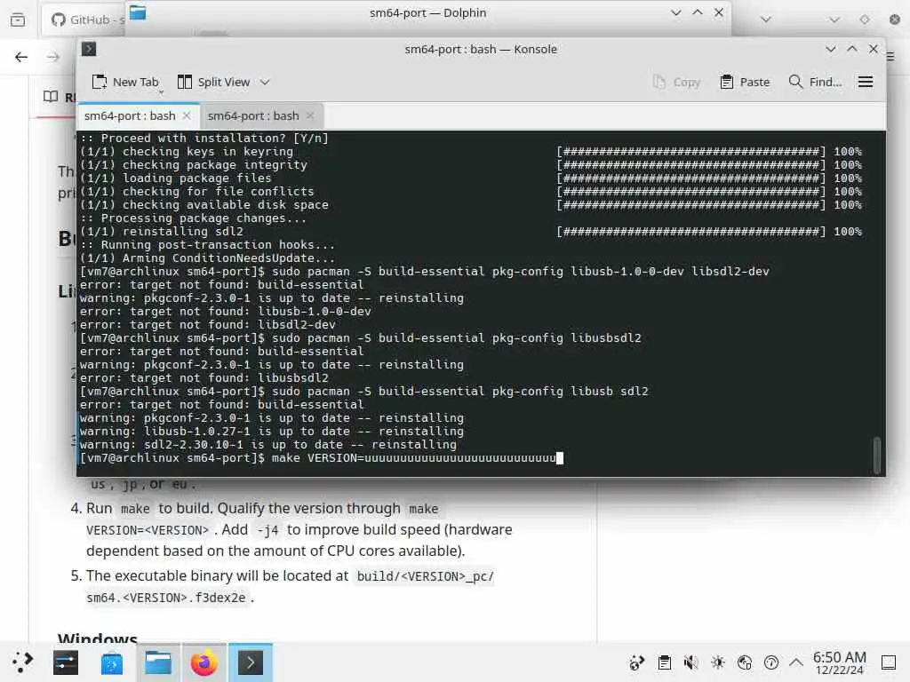Switch to the second sm64-port : bash tab
910x682 pixels.
click(x=261, y=116)
